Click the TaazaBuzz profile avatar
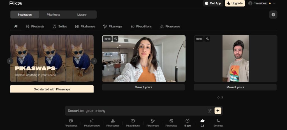The width and height of the screenshot is (287, 130). pyautogui.click(x=250, y=3)
